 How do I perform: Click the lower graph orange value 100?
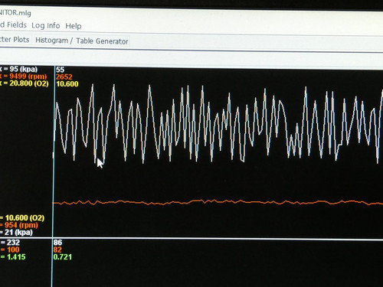[10, 249]
